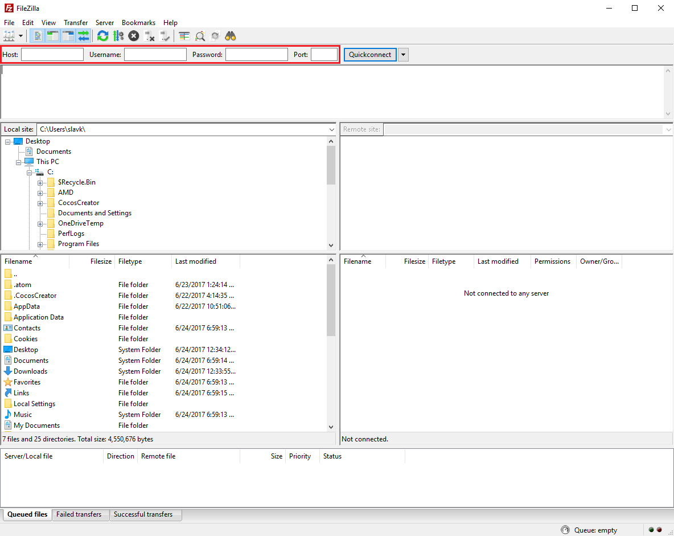The image size is (674, 536).
Task: Cancel current operation icon
Action: point(134,36)
